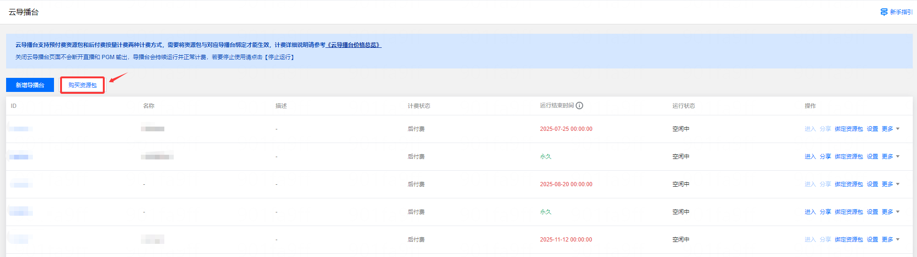Screen dimensions: 917x257
Task: Open the 新手指引 guide icon
Action: pyautogui.click(x=884, y=12)
